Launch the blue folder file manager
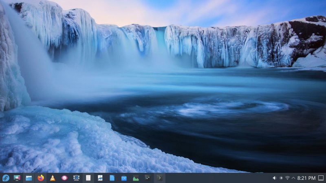This screenshot has height=183, width=326. (x=29, y=178)
